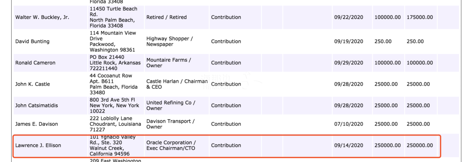Select Castle Harlan Chairman & CEO cell
The image size is (465, 162).
[x=177, y=84]
